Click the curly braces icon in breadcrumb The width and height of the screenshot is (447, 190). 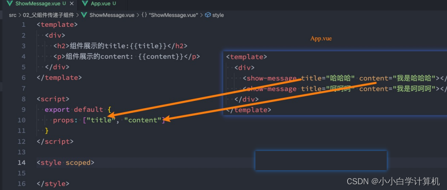[x=144, y=15]
